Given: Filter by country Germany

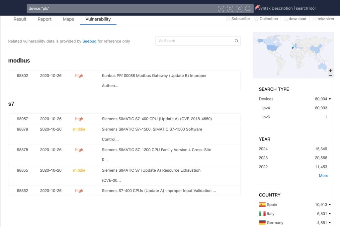Looking at the screenshot, I should [275, 223].
